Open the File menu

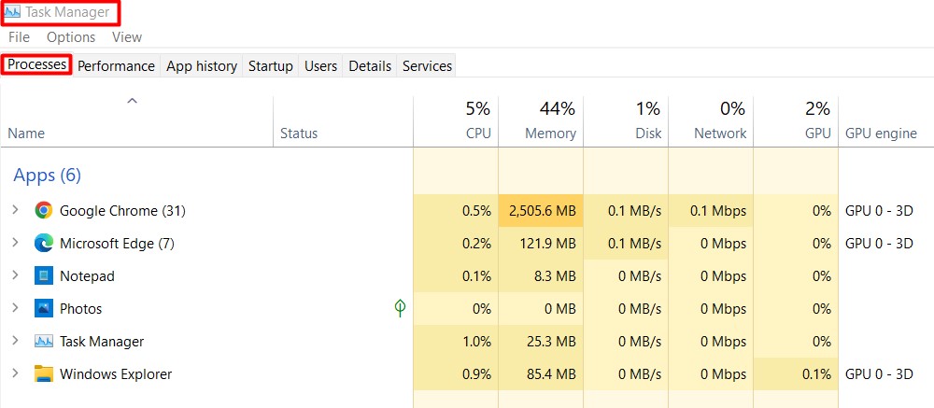tap(19, 37)
